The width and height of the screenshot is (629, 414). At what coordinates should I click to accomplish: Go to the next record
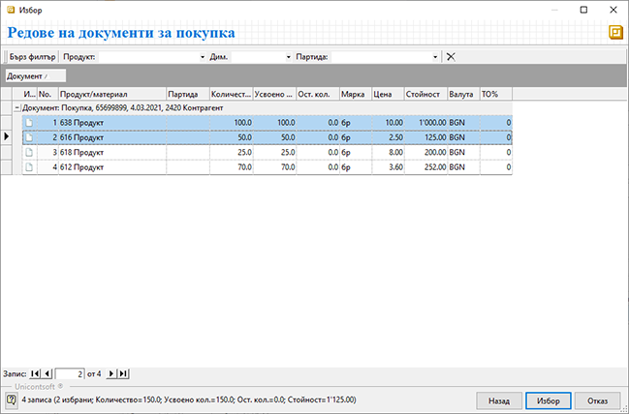pos(111,373)
